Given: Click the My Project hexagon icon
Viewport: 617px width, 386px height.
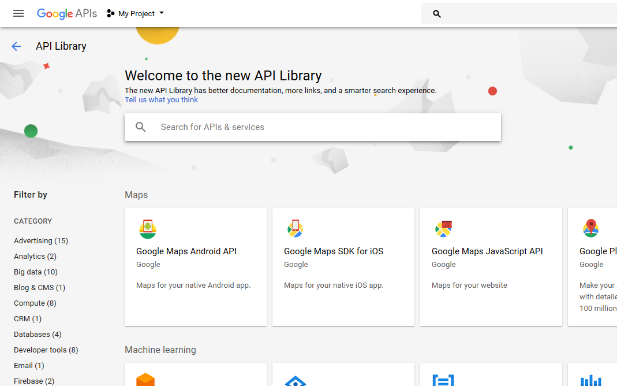Looking at the screenshot, I should coord(111,13).
